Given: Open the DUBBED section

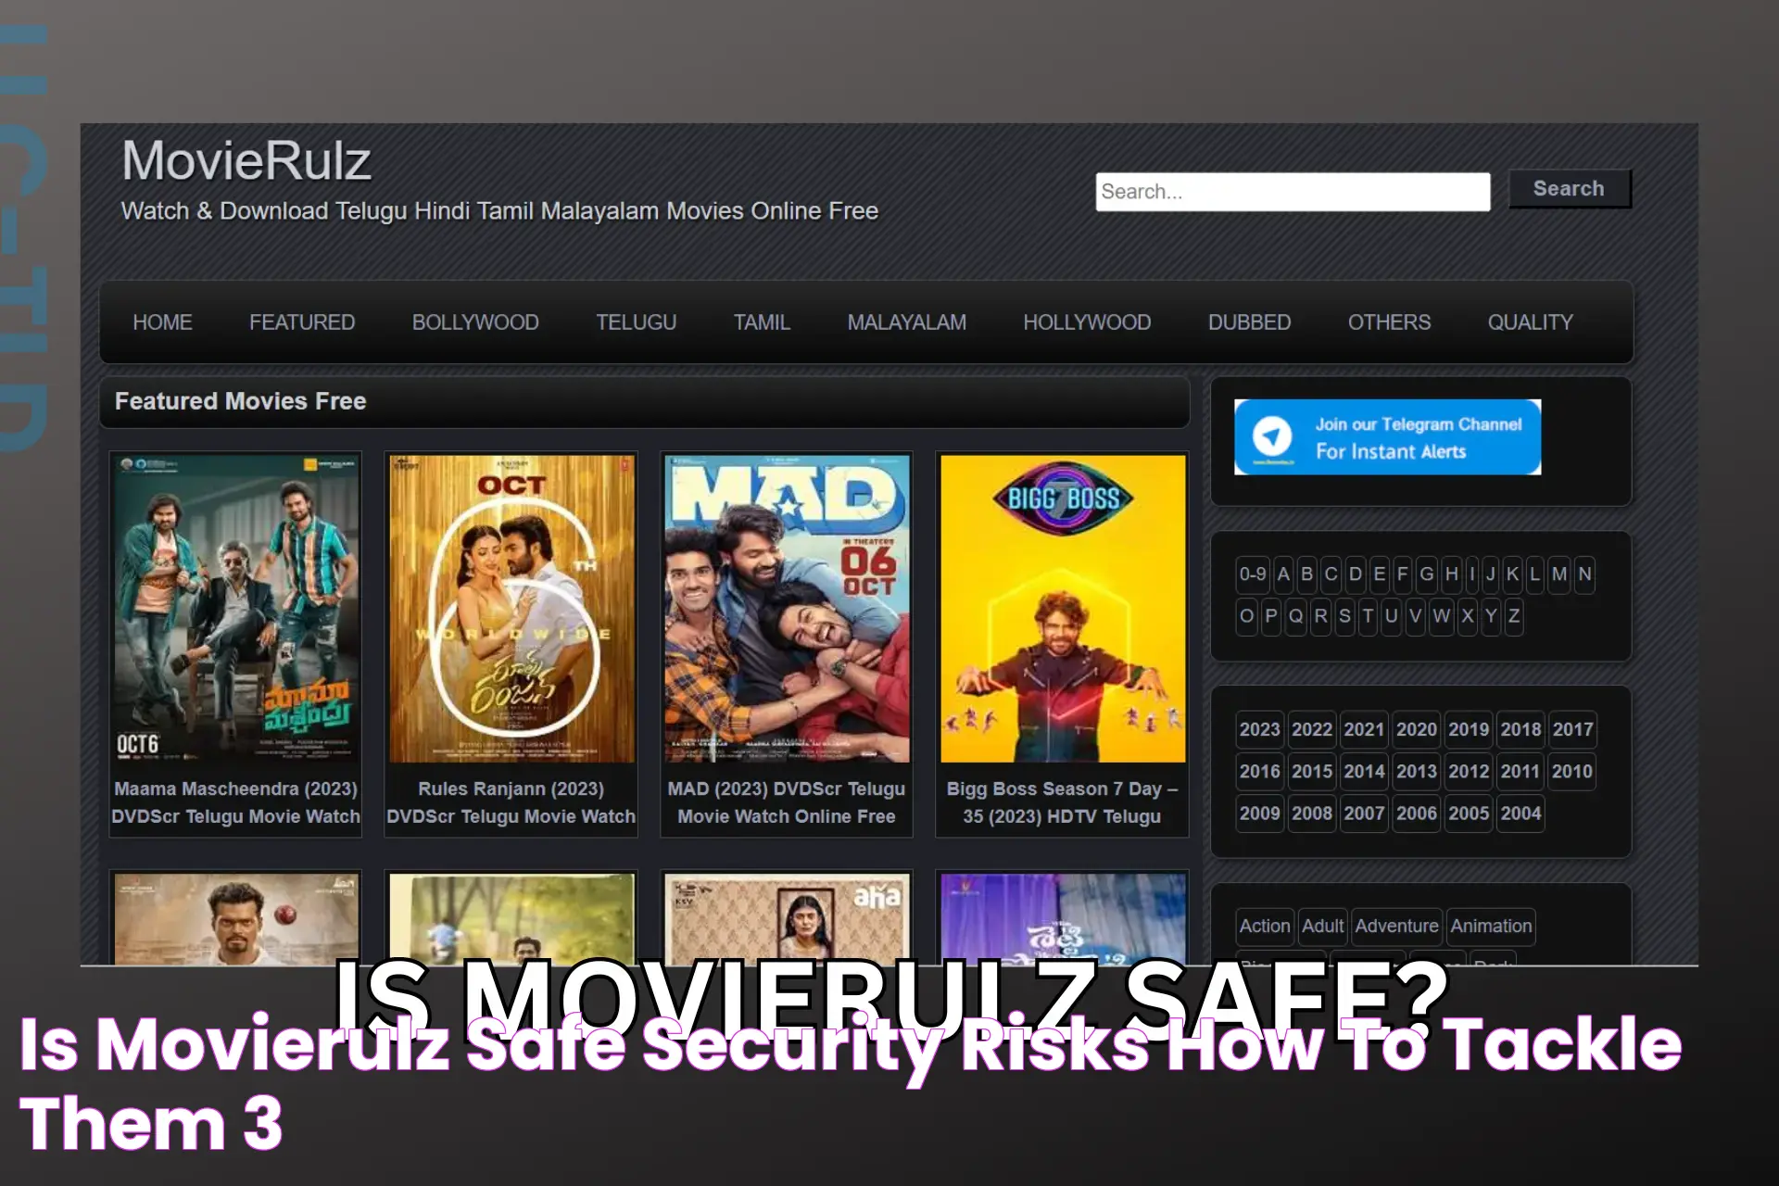Looking at the screenshot, I should [x=1248, y=322].
